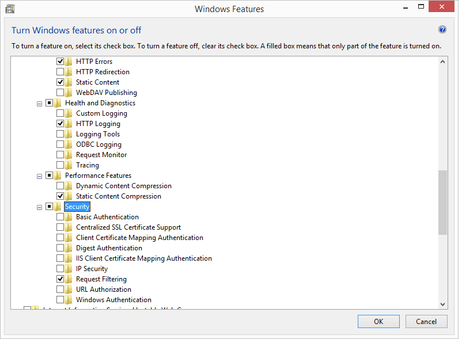Check the WebDAV Publishing checkbox

[60, 93]
